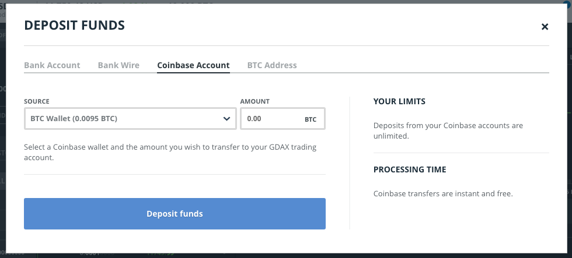Image resolution: width=572 pixels, height=258 pixels.
Task: Click the BTC unit in amount box
Action: pyautogui.click(x=311, y=119)
